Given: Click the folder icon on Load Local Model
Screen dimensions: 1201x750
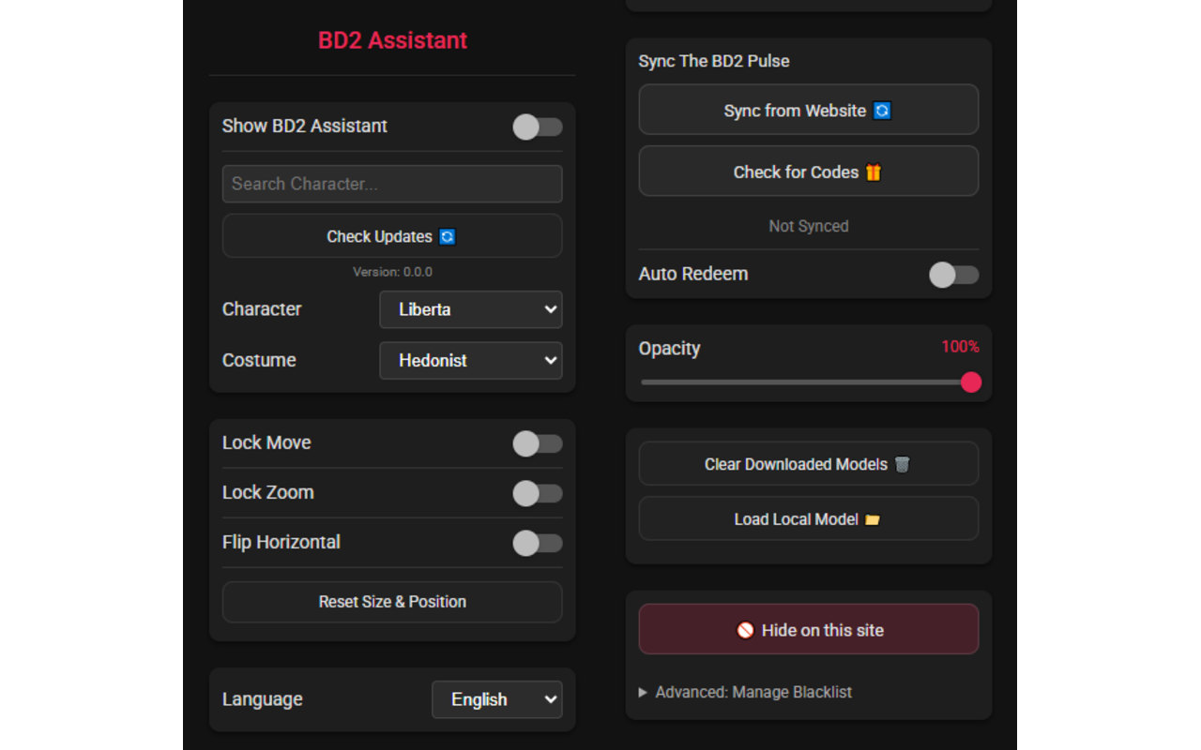Looking at the screenshot, I should 873,519.
